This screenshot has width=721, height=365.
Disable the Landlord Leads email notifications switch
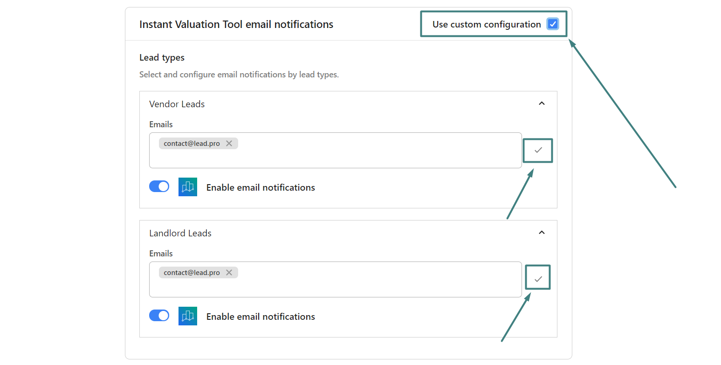click(x=159, y=316)
